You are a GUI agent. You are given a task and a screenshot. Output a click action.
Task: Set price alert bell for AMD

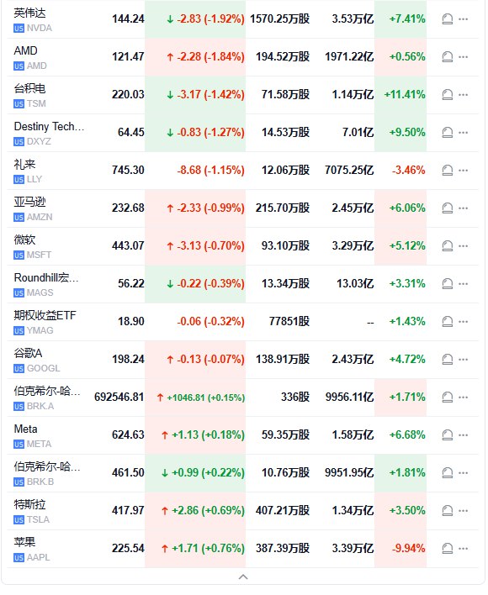click(448, 57)
